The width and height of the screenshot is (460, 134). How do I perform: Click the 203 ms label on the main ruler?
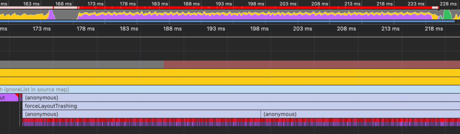[x=302, y=29]
